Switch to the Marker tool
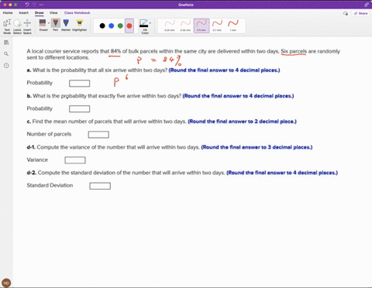372x288 pixels. (x=66, y=25)
